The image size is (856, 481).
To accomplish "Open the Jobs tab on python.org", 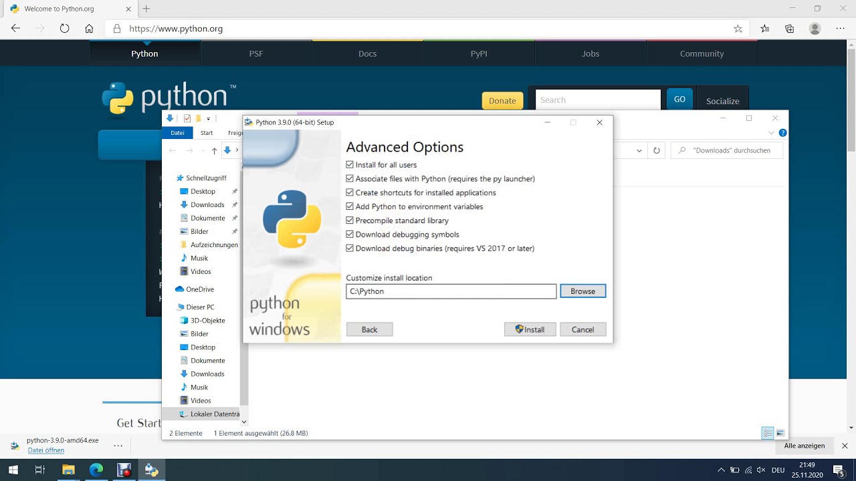I will tap(591, 53).
